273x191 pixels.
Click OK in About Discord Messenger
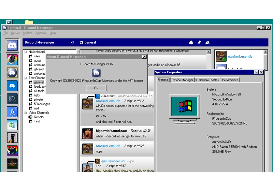96,88
